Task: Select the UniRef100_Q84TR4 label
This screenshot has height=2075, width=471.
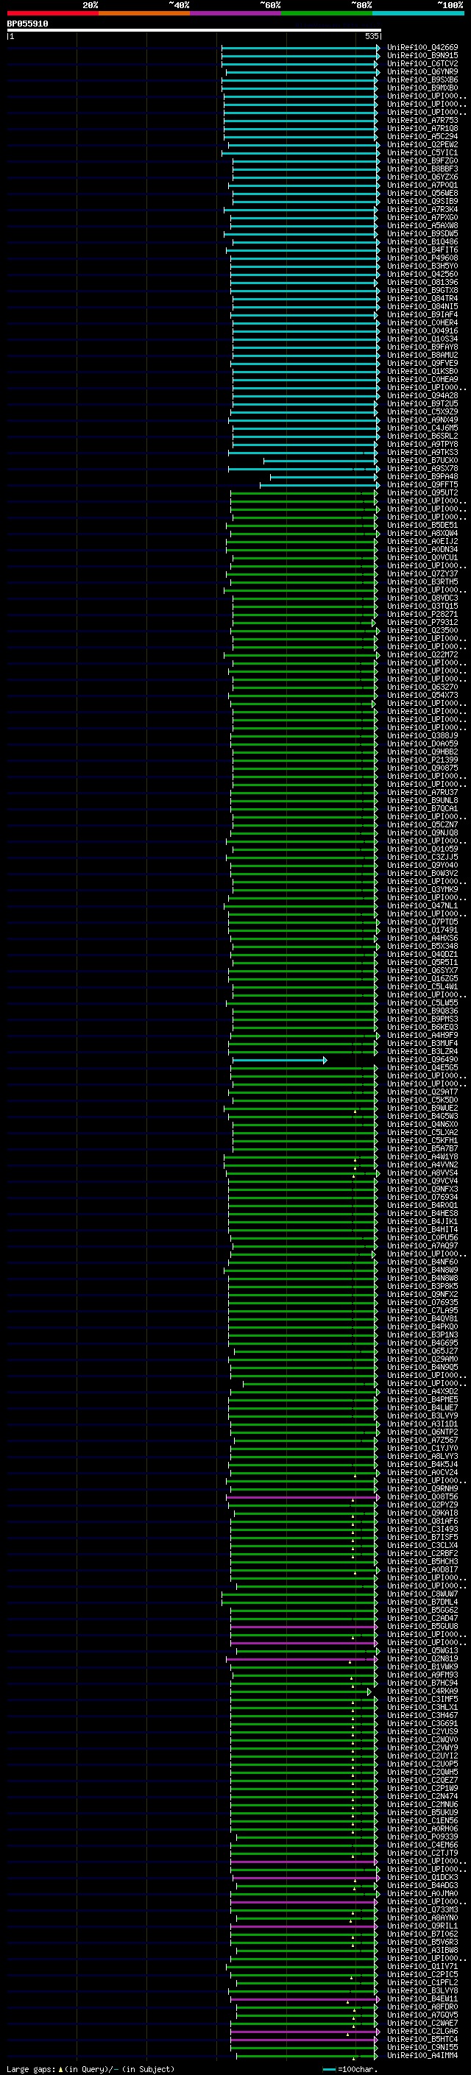Action: pos(422,299)
